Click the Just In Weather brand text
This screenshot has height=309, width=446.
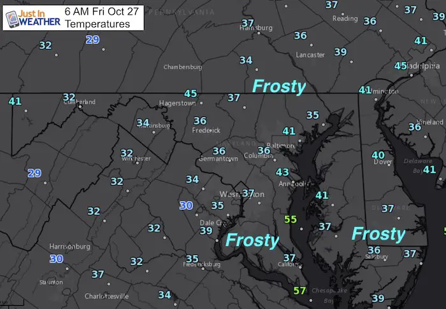click(40, 18)
